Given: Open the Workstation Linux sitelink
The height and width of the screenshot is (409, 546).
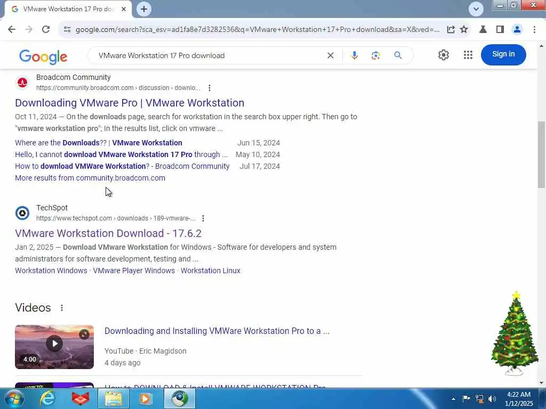Looking at the screenshot, I should point(210,271).
